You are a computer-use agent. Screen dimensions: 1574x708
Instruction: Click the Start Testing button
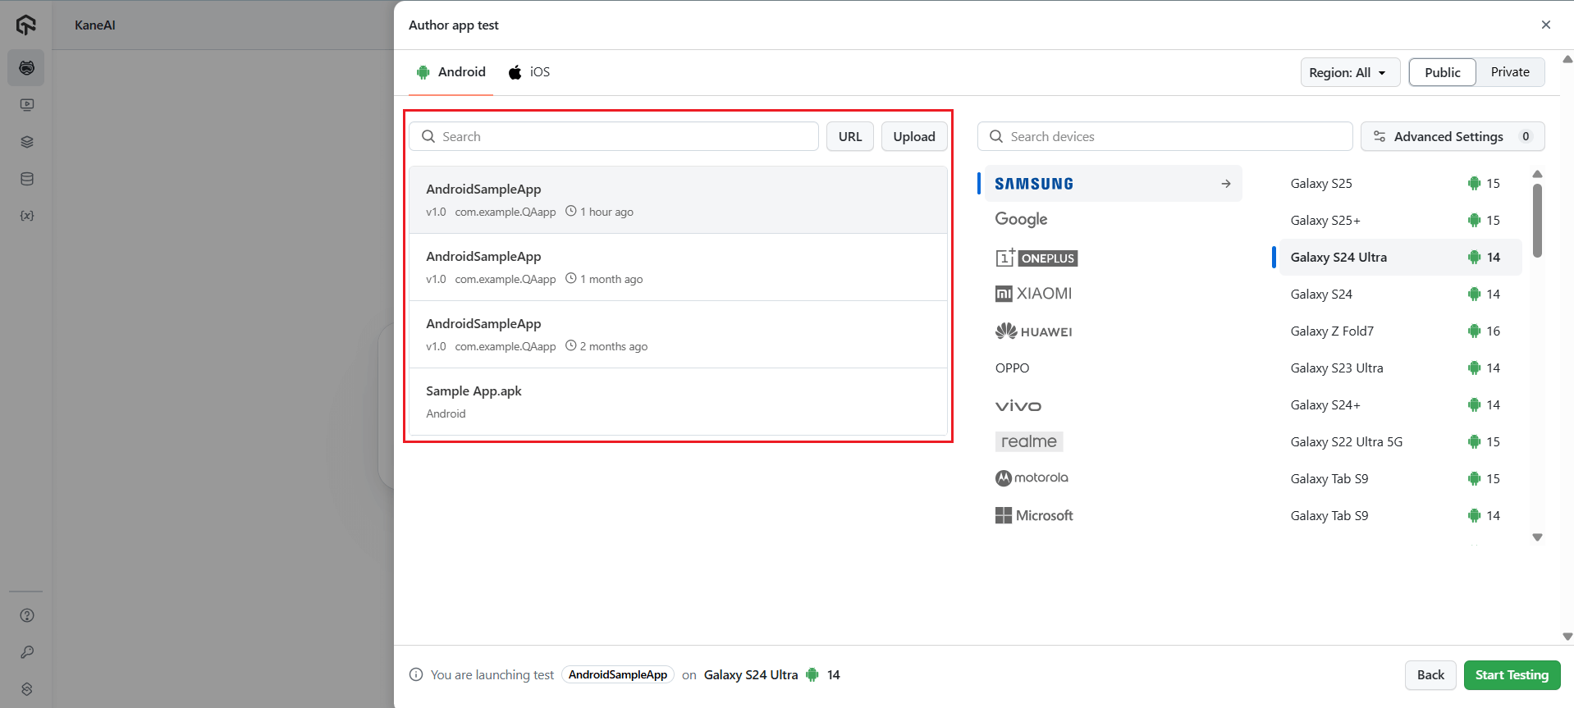(x=1511, y=675)
